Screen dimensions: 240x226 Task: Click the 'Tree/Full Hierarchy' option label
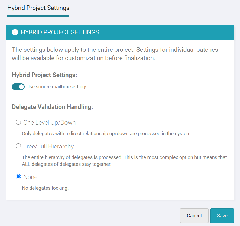pyautogui.click(x=48, y=146)
